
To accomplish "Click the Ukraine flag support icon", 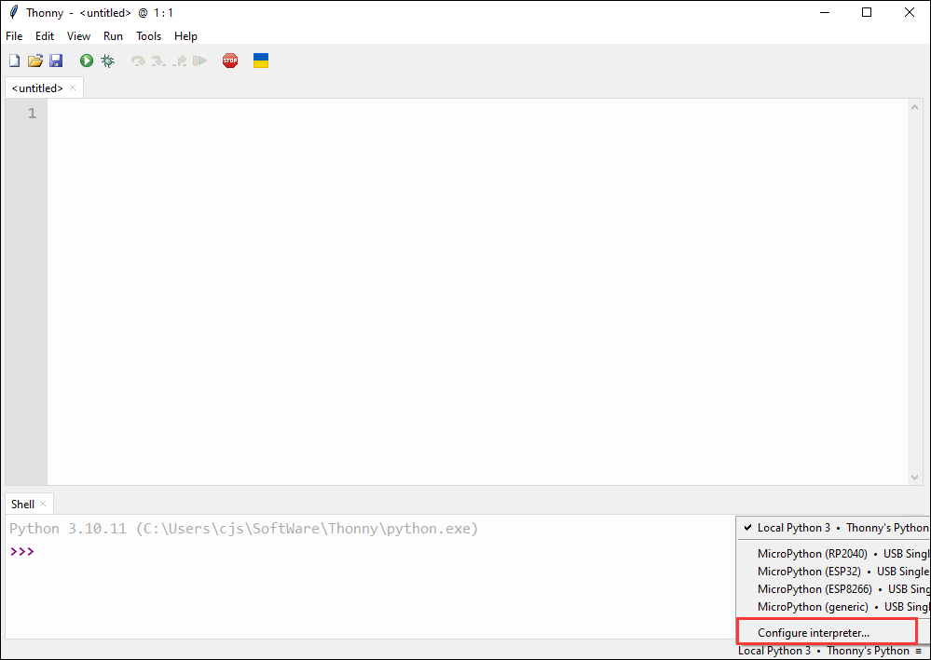I will (x=261, y=61).
